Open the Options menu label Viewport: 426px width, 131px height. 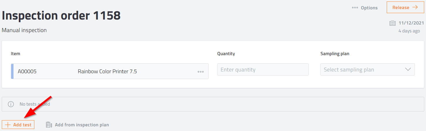369,8
